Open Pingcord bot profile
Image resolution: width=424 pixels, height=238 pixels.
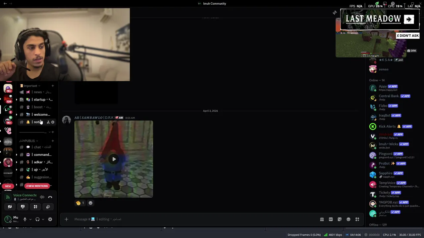pyautogui.click(x=394, y=155)
